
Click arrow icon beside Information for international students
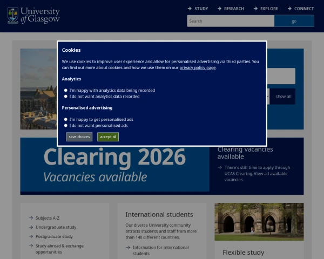(x=128, y=247)
